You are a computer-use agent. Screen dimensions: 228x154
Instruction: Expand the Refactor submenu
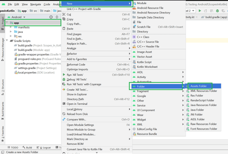pos(96,54)
